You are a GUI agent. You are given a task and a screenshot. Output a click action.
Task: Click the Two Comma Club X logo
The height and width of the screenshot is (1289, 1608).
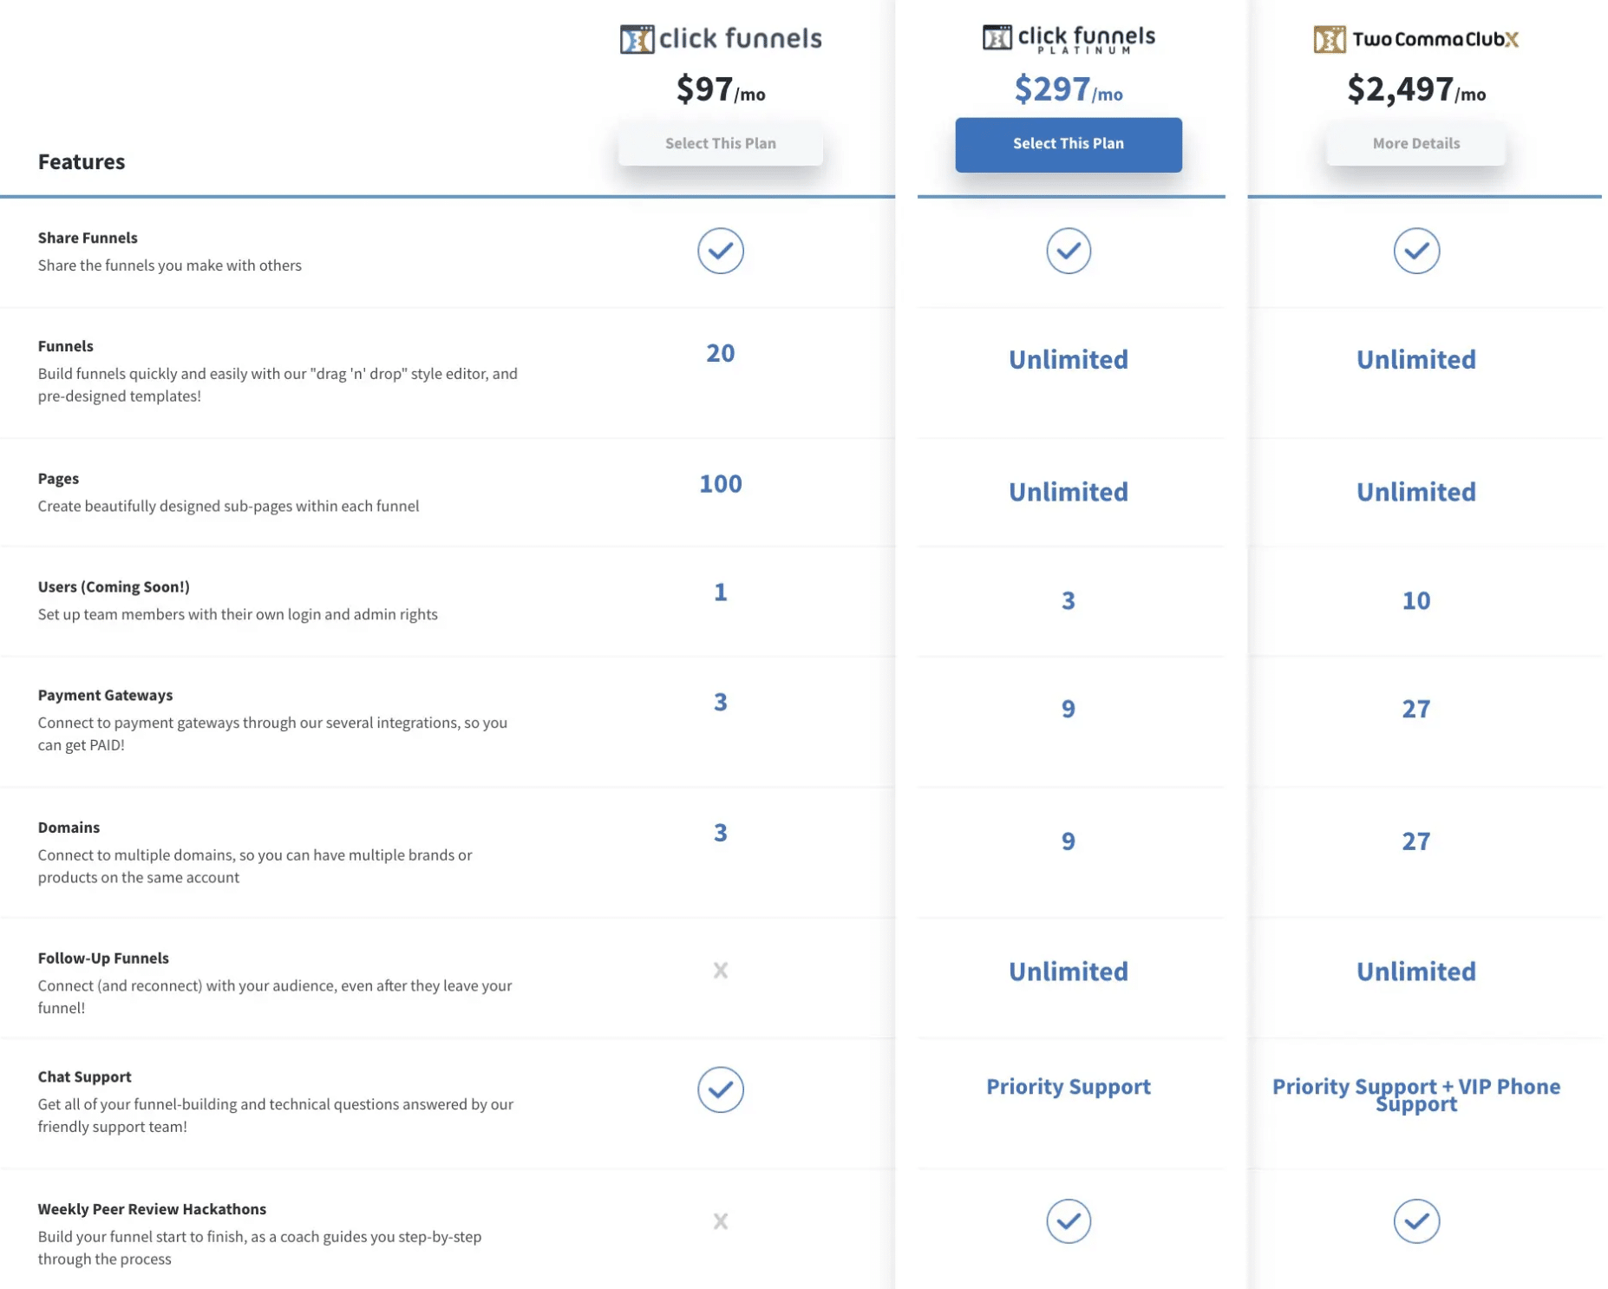tap(1416, 39)
